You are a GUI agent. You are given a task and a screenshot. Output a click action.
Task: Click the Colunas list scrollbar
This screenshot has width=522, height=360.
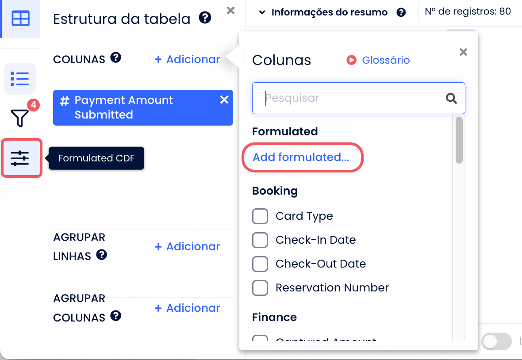coord(459,140)
